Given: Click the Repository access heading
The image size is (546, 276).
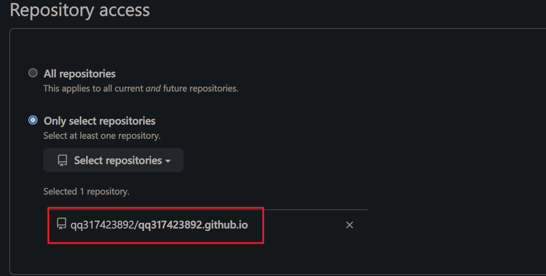Looking at the screenshot, I should [x=80, y=9].
